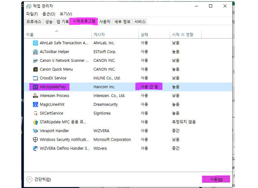Click the SignKorea publisher cell
Screen dimensions: 258x188
coord(102,113)
